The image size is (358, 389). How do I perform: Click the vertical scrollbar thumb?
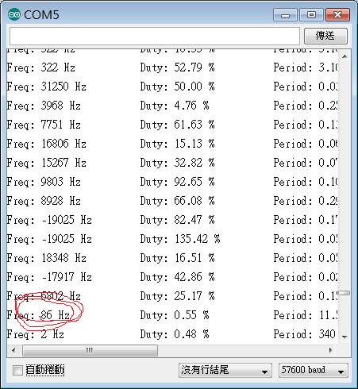click(345, 293)
